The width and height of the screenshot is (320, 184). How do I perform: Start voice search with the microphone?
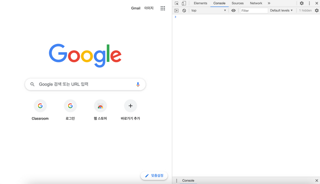[138, 84]
